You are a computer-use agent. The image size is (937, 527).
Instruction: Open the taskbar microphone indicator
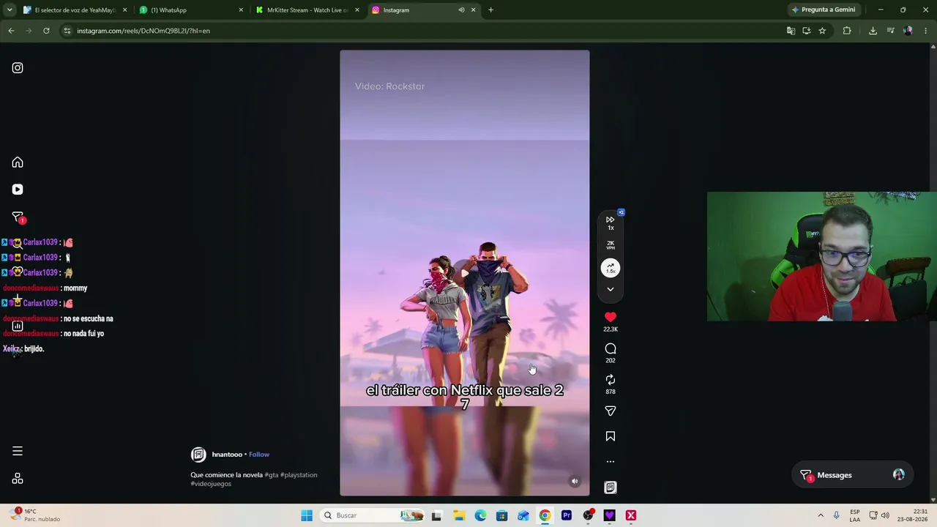pos(837,515)
